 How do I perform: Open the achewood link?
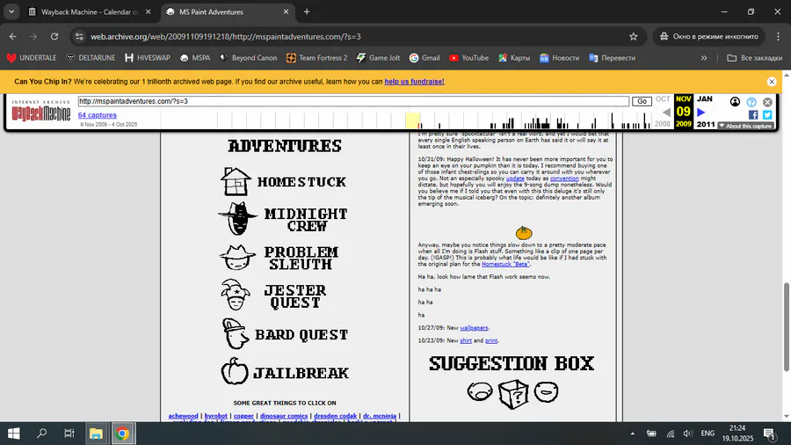183,416
